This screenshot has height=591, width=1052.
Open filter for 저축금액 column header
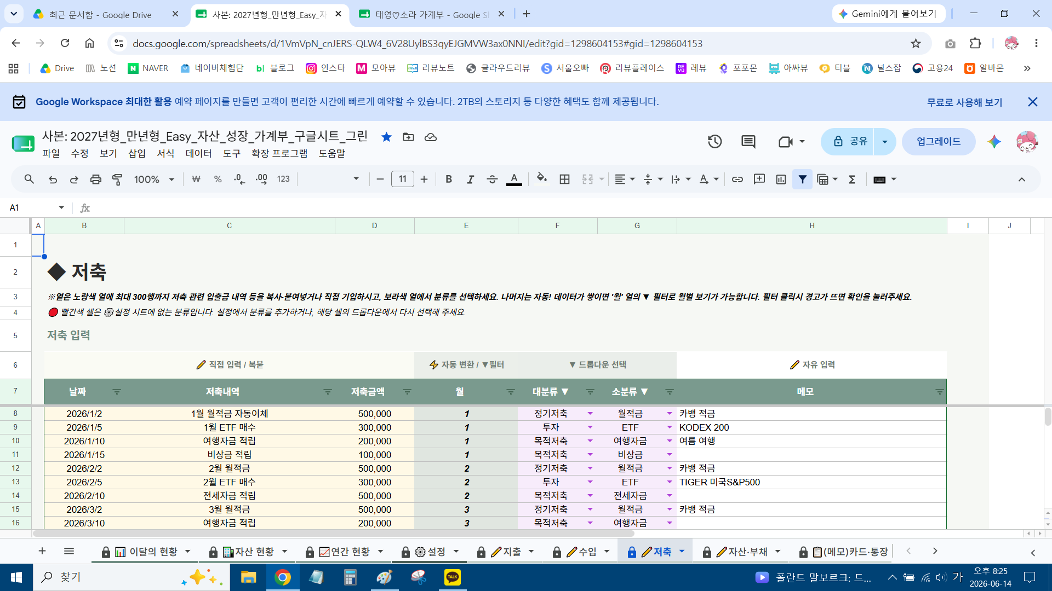tap(407, 392)
